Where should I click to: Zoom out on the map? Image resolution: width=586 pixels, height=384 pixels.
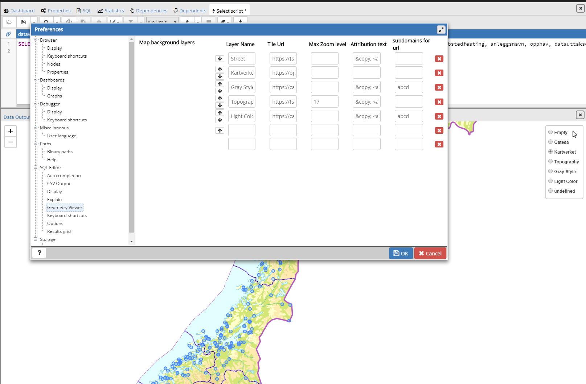tap(11, 142)
